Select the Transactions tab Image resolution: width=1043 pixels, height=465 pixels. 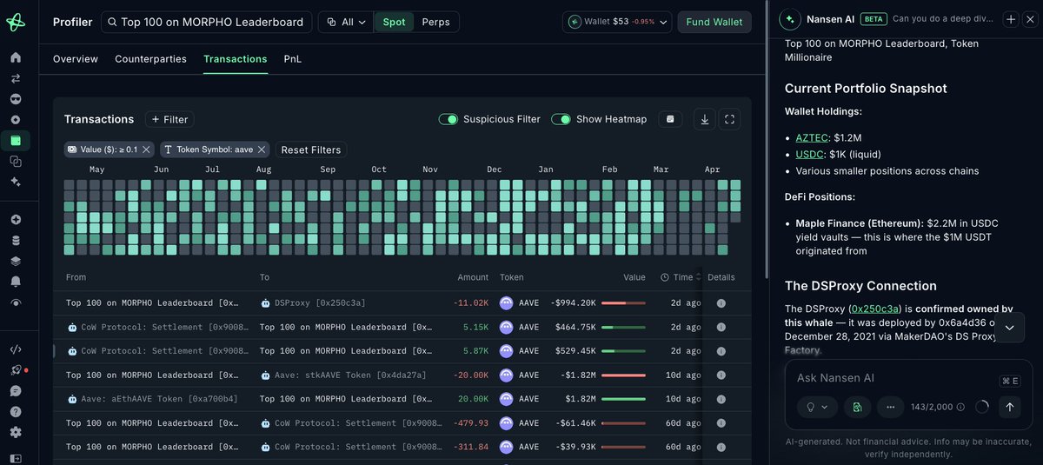[x=236, y=59]
